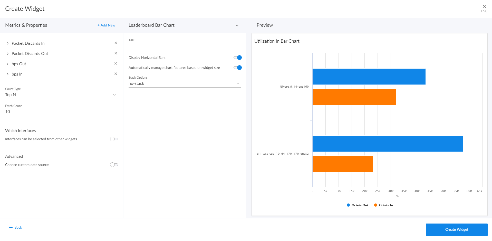Remove the Packet Discards Out metric
The height and width of the screenshot is (241, 492).
(x=115, y=53)
